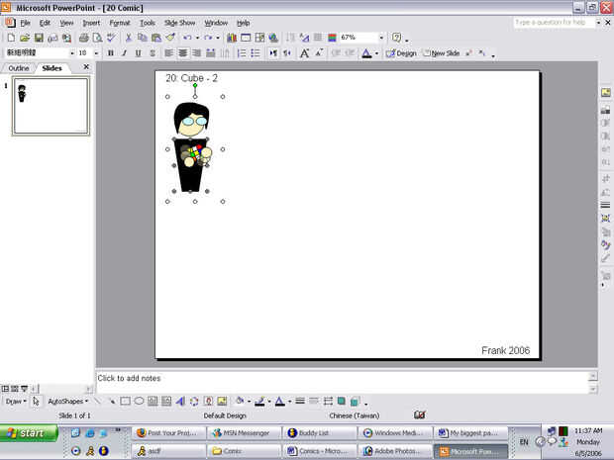
Task: Click the Design button
Action: tap(401, 53)
